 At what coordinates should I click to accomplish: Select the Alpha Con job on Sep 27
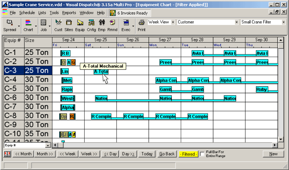(166, 81)
